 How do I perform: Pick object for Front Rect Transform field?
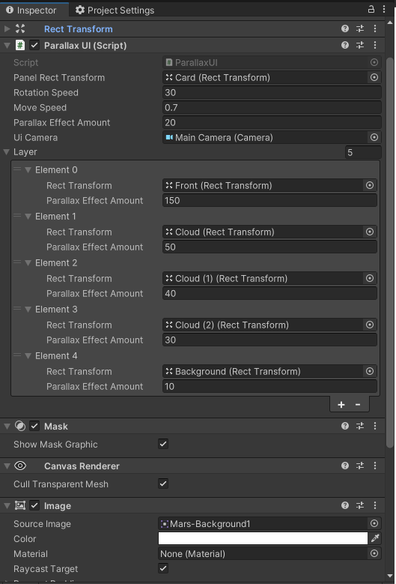tap(370, 185)
